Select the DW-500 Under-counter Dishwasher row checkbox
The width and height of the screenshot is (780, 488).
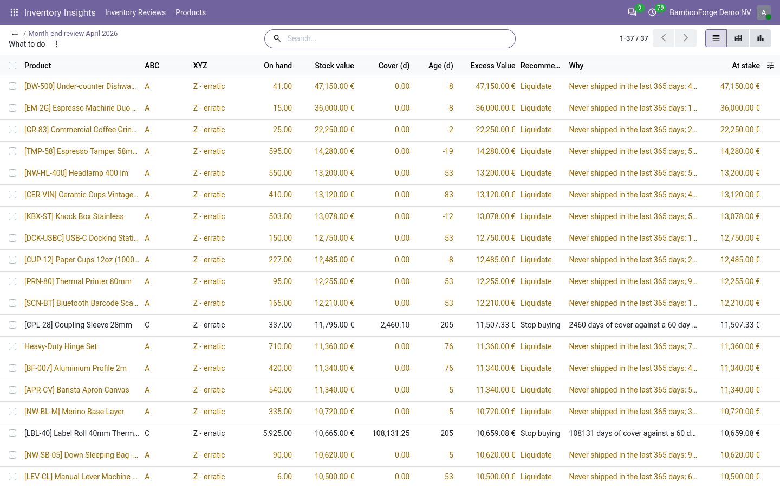(x=12, y=86)
